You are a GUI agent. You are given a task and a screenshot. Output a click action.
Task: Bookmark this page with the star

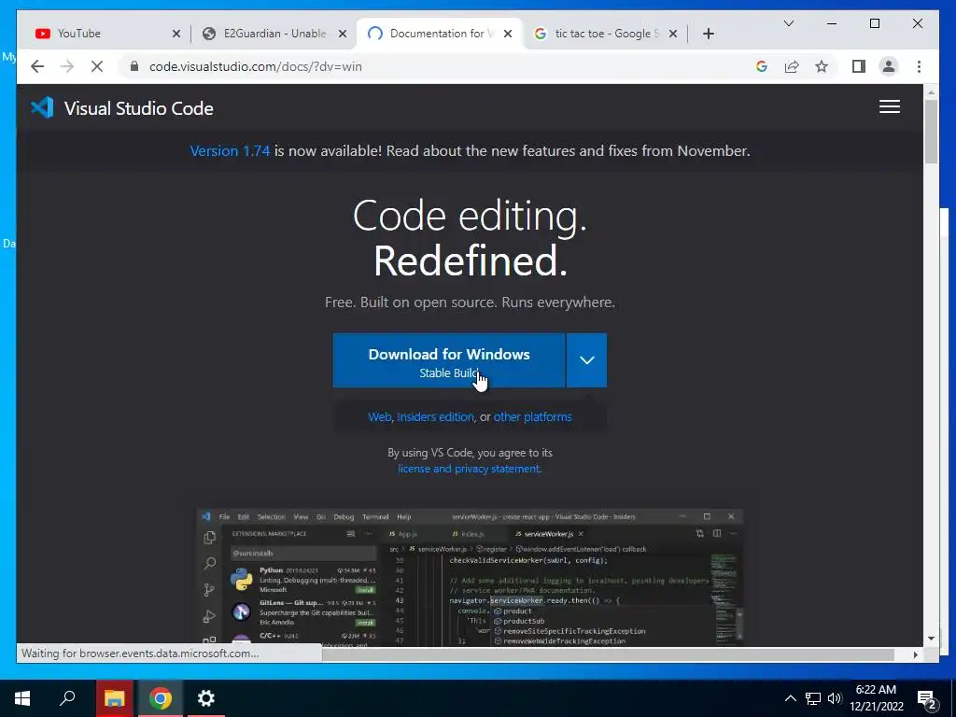click(822, 66)
